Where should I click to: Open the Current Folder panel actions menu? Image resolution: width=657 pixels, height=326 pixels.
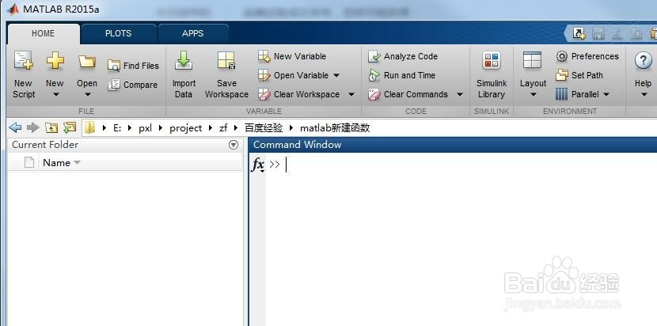pyautogui.click(x=234, y=145)
